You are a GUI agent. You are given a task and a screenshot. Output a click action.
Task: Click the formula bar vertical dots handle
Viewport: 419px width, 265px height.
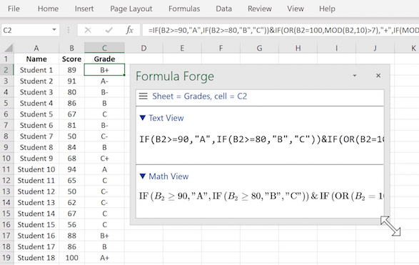pos(69,30)
